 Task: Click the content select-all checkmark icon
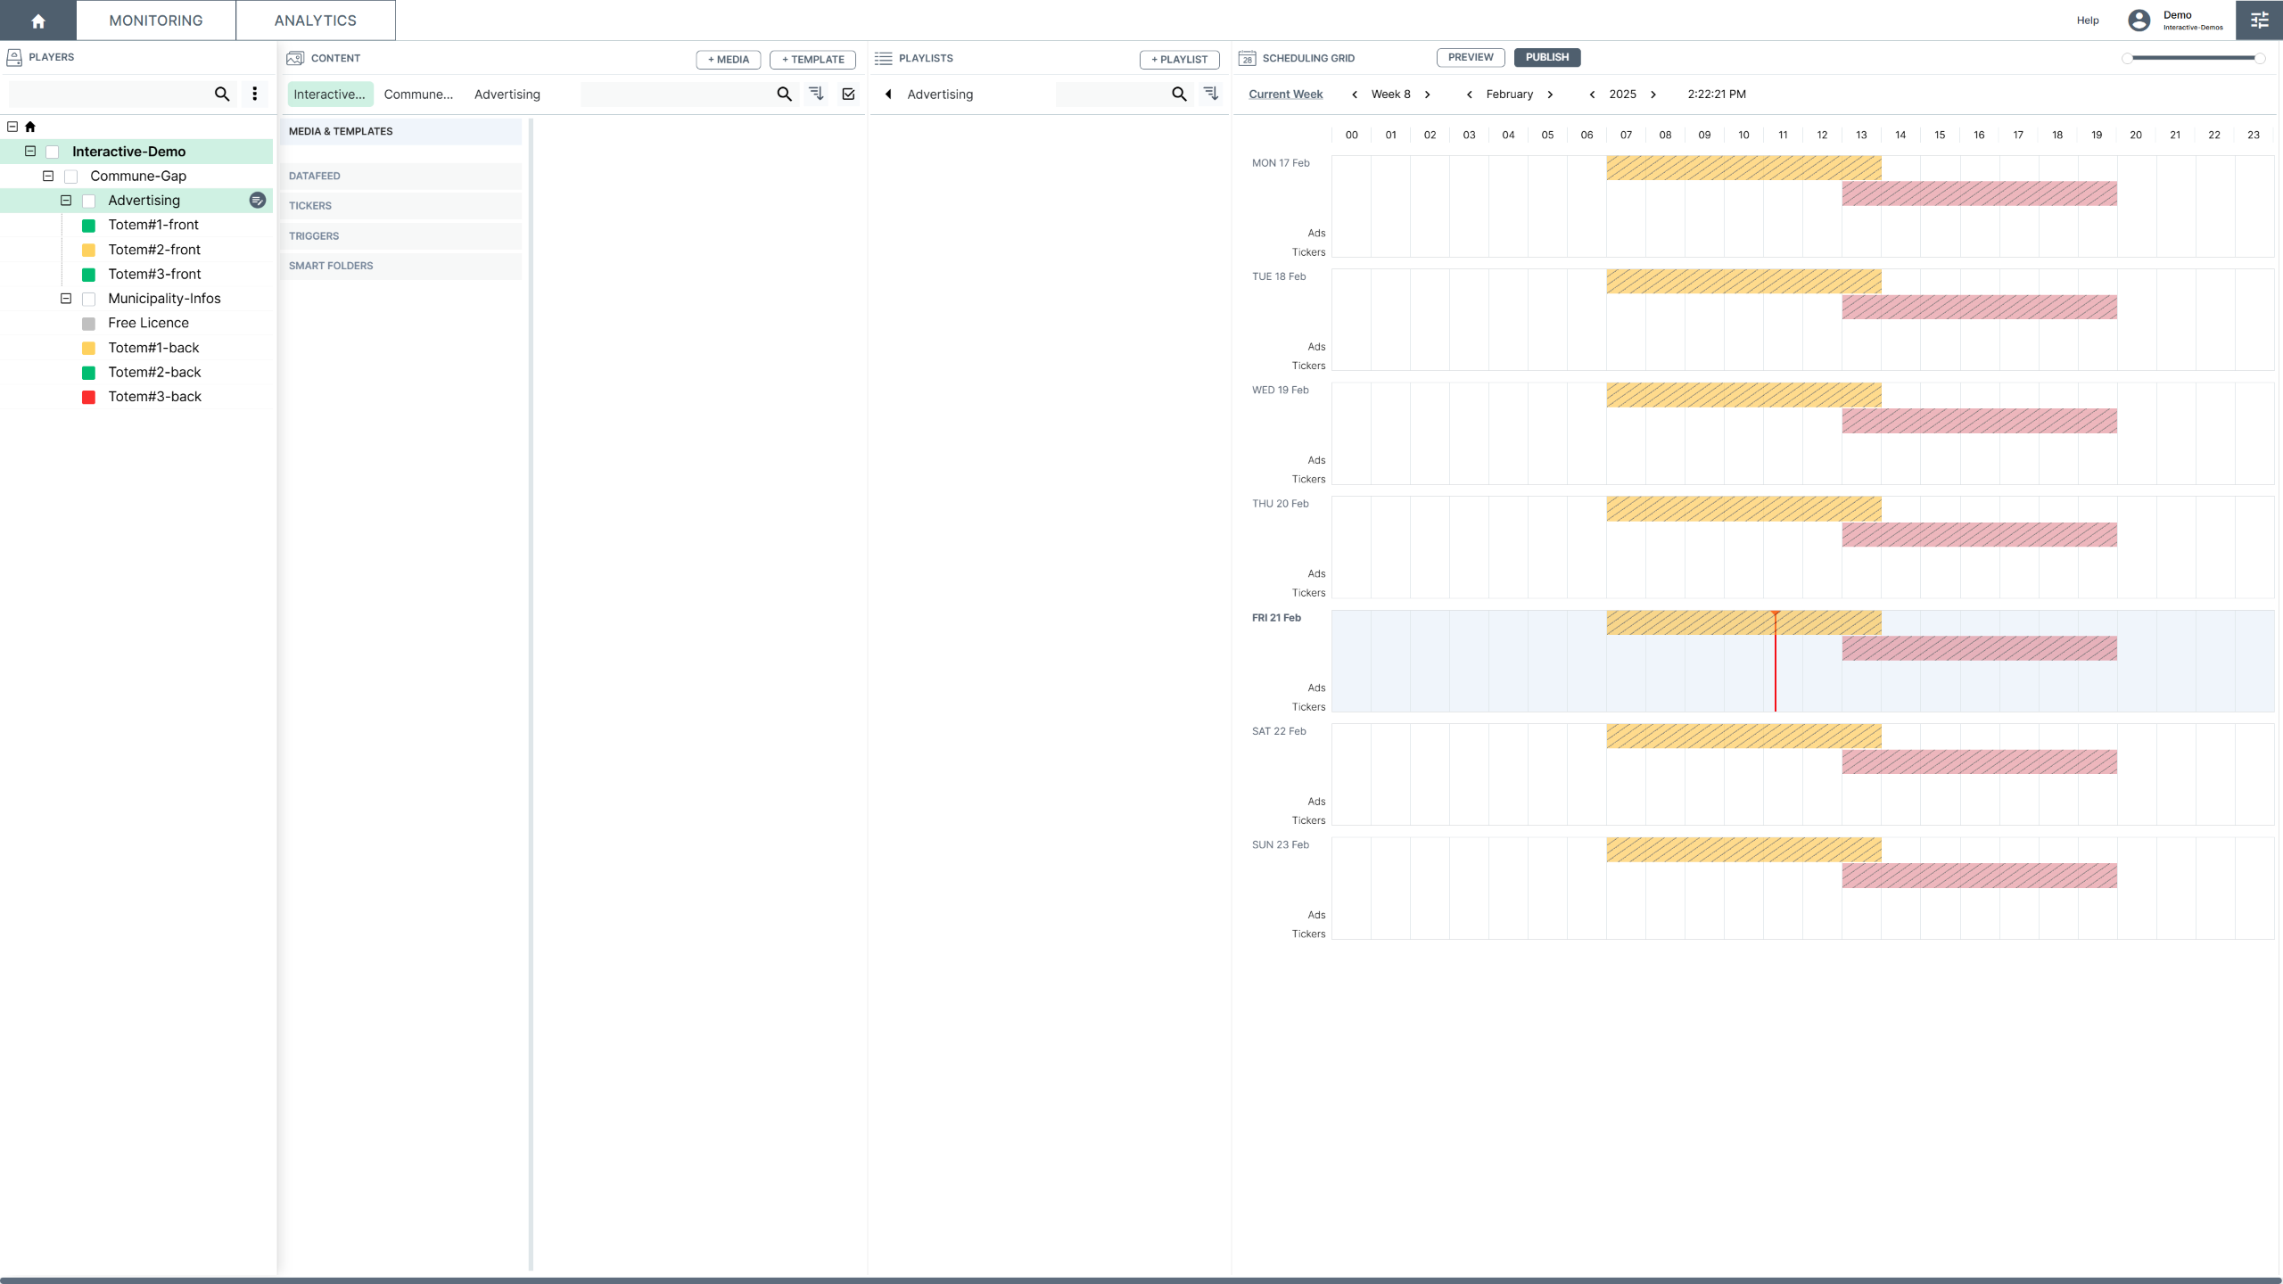tap(848, 94)
